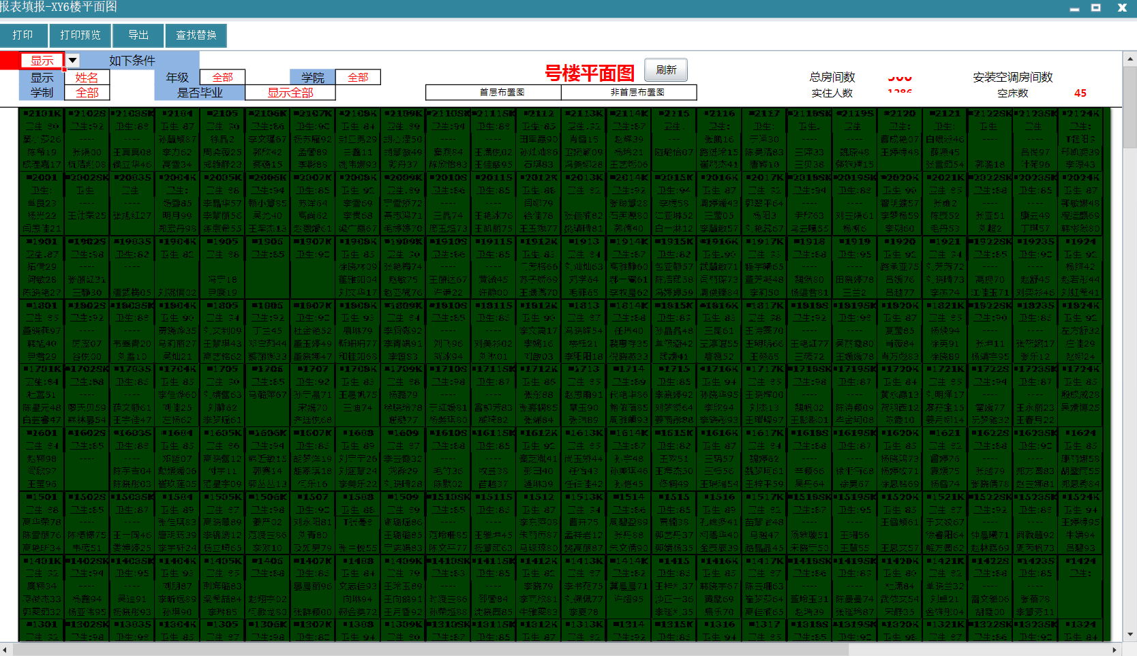Click the empty bed count value 45
The width and height of the screenshot is (1137, 656).
[x=1080, y=93]
